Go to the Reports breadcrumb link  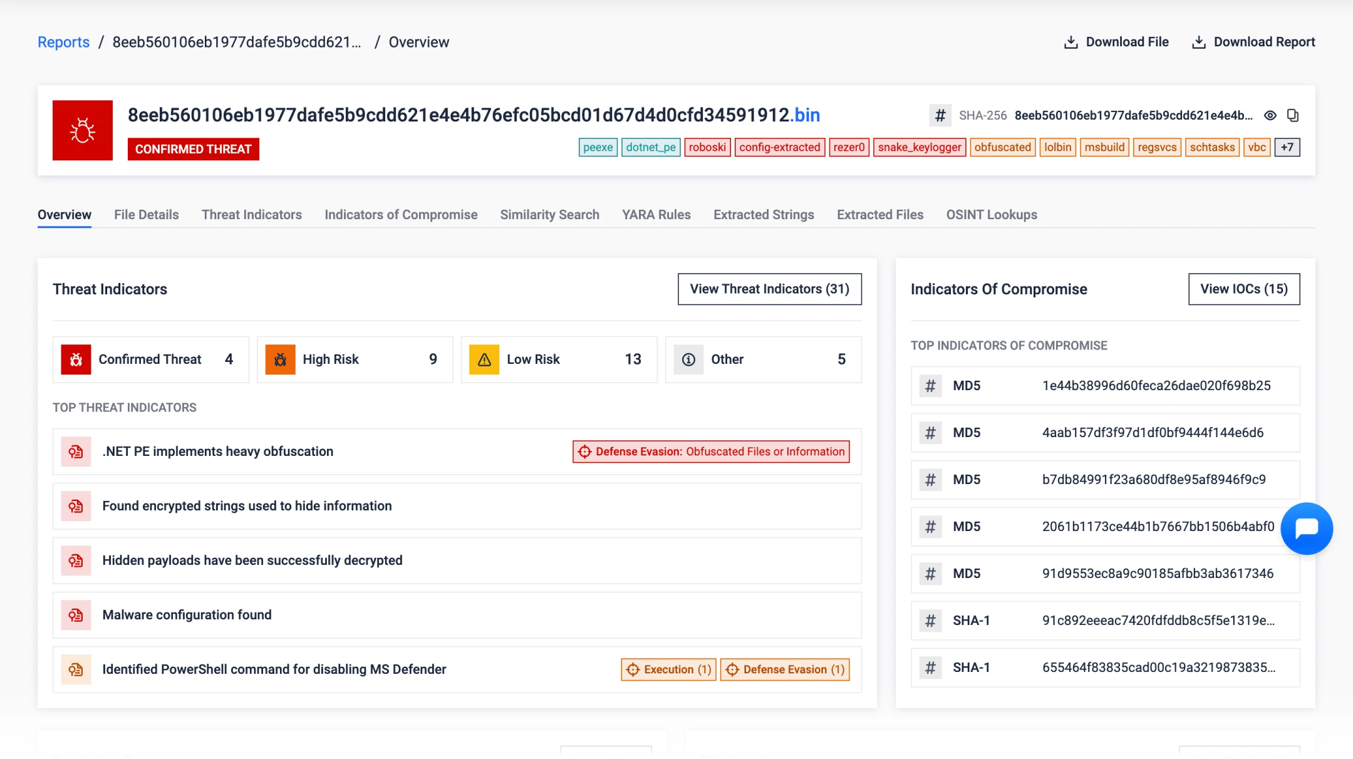coord(63,42)
